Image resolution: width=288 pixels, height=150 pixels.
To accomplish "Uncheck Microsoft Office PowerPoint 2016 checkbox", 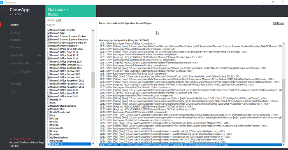I will click(49, 87).
